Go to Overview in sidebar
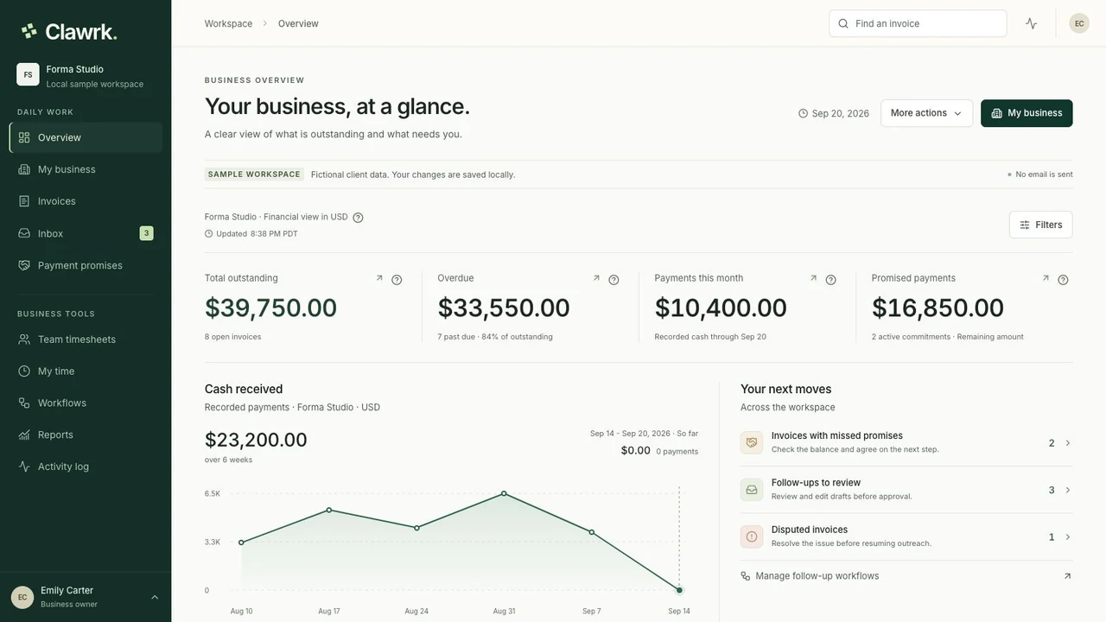Screen dimensions: 1106x622 (x=86, y=137)
